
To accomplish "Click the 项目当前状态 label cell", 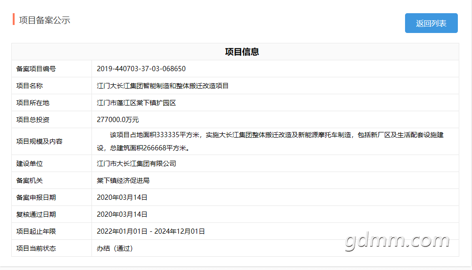I will (x=51, y=248).
